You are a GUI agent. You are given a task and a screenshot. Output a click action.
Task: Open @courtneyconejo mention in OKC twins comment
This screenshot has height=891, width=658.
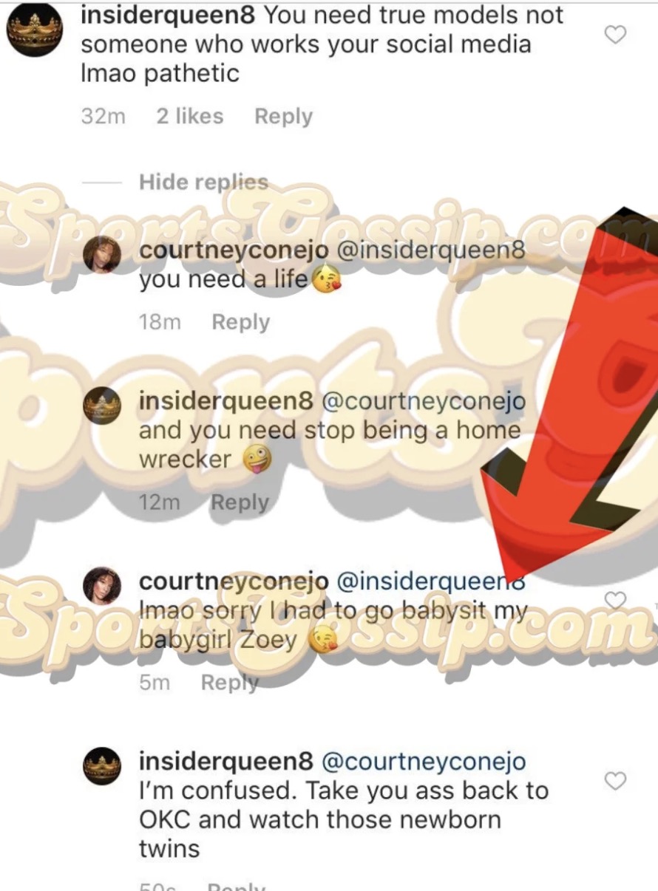tap(421, 762)
